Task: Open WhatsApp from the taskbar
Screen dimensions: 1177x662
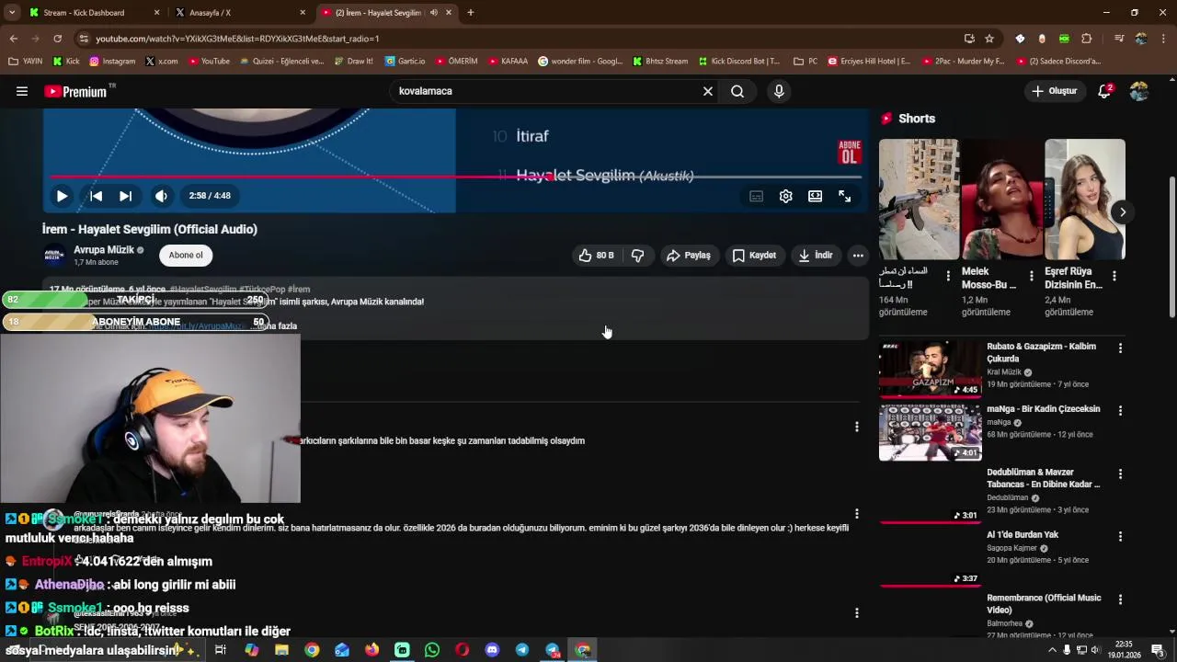Action: (432, 650)
